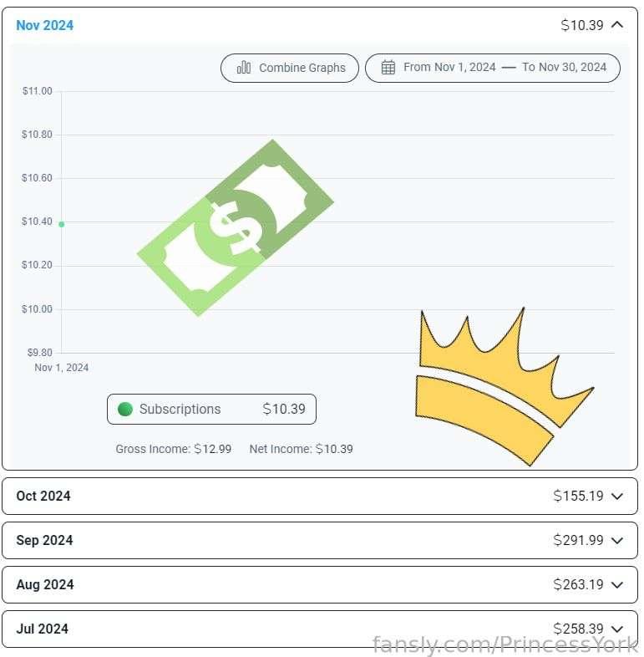This screenshot has height=657, width=644.
Task: Click the green data point on the graph
Action: coord(62,225)
